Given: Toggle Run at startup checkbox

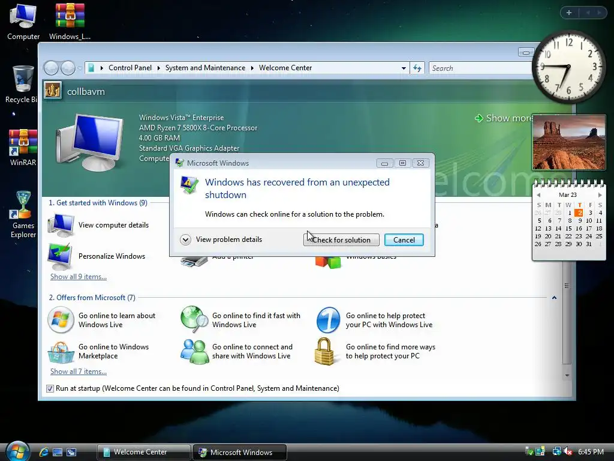Looking at the screenshot, I should click(50, 388).
